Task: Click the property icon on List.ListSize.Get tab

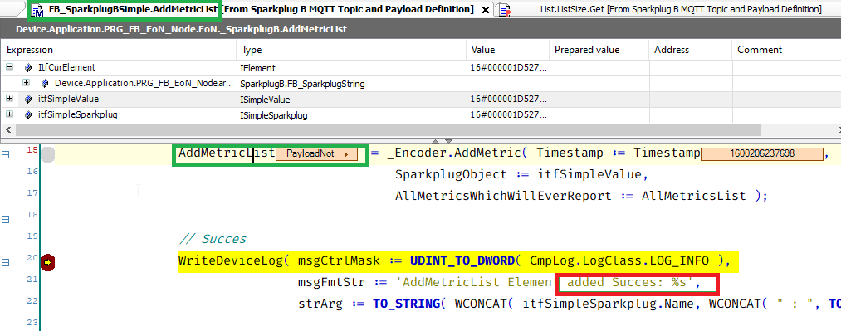Action: [x=504, y=10]
